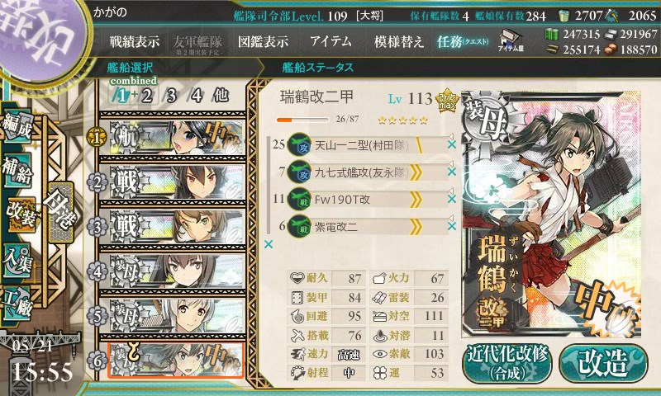Click the 紫電改二 fighter plane icon
This screenshot has width=661, height=396.
click(299, 226)
